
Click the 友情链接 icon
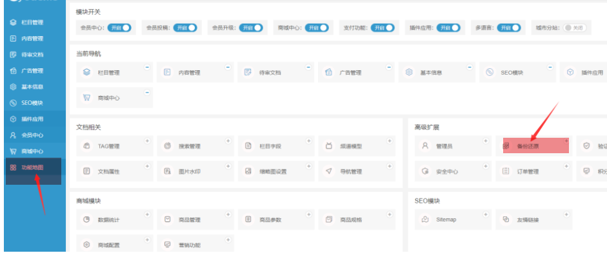[x=506, y=220]
